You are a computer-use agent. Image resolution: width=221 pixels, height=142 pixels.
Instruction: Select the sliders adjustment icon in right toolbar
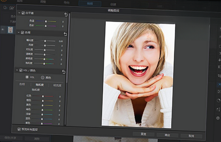pos(219,91)
